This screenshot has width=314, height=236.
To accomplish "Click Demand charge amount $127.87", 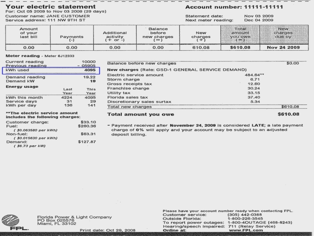I will pos(87,142).
